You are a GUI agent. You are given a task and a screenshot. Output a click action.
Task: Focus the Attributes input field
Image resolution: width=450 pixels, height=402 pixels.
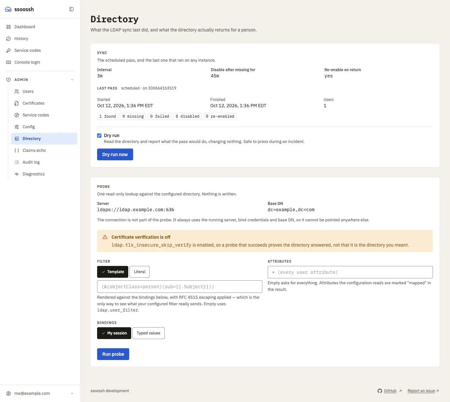pos(350,272)
